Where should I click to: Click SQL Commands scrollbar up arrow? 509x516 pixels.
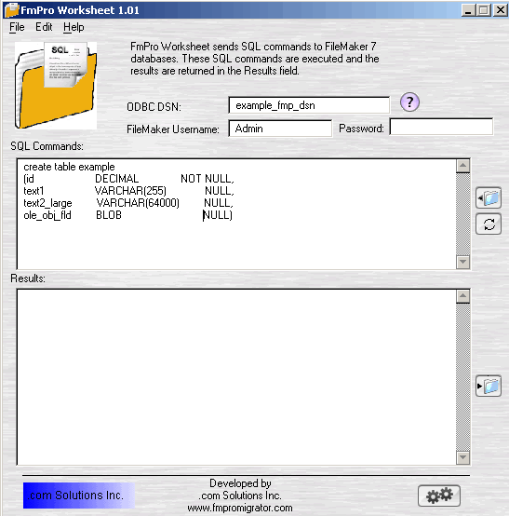pos(463,166)
